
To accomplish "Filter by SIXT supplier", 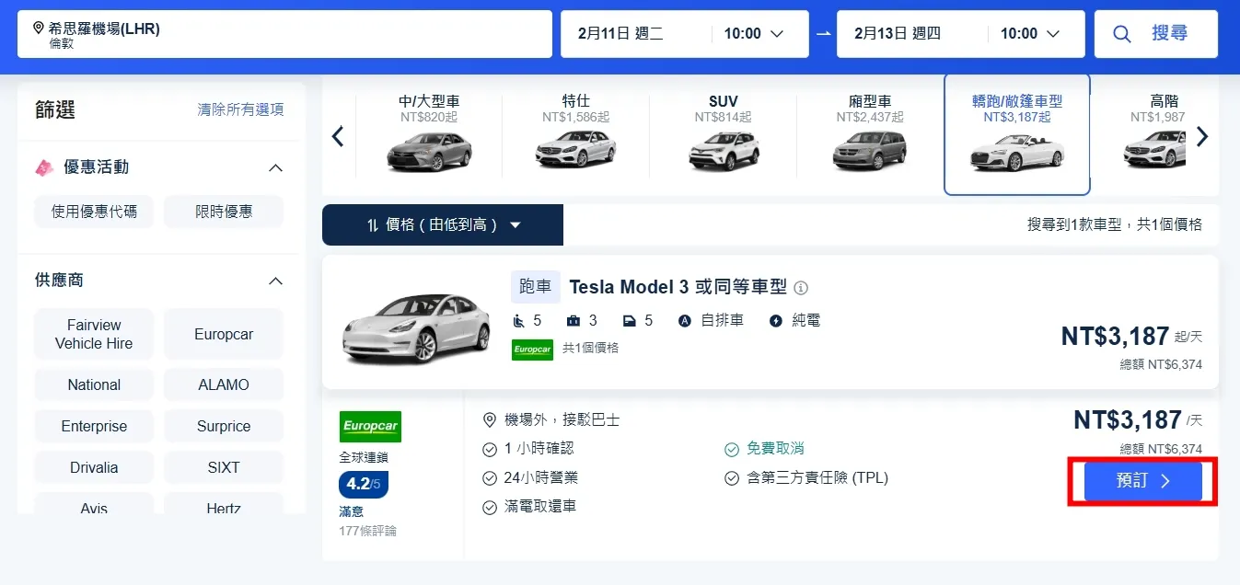I will [224, 467].
